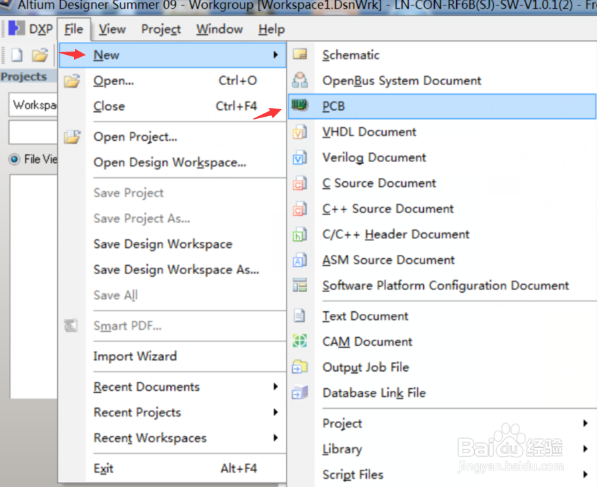The width and height of the screenshot is (597, 487).
Task: Click the OpenBus System Document icon
Action: 300,80
